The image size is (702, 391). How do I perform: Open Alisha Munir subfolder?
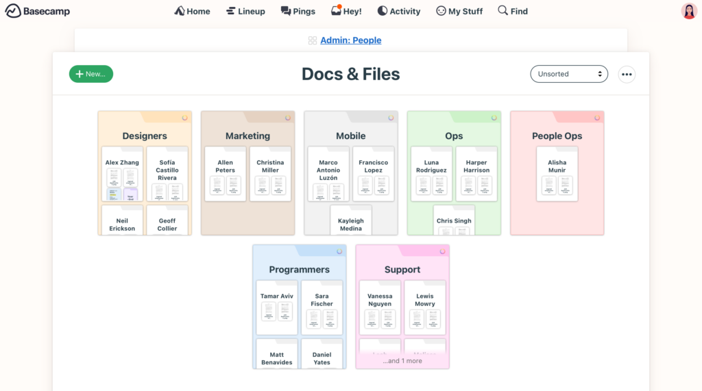557,174
